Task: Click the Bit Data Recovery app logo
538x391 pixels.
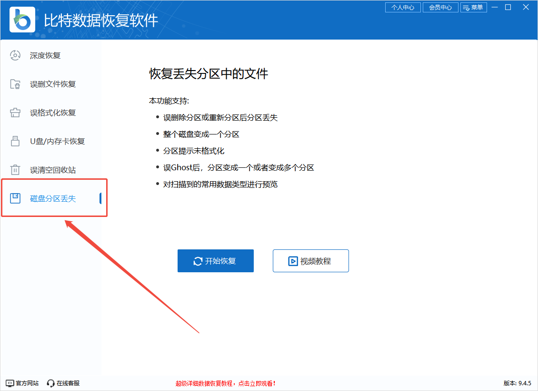Action: point(22,20)
